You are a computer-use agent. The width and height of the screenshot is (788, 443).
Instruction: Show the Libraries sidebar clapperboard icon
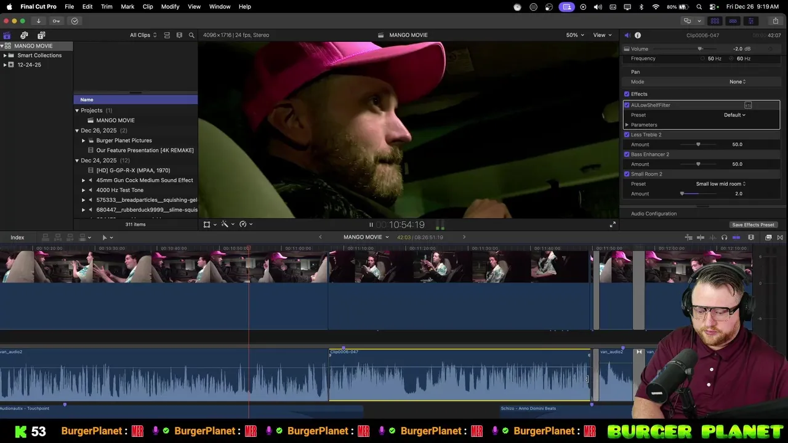[x=7, y=35]
